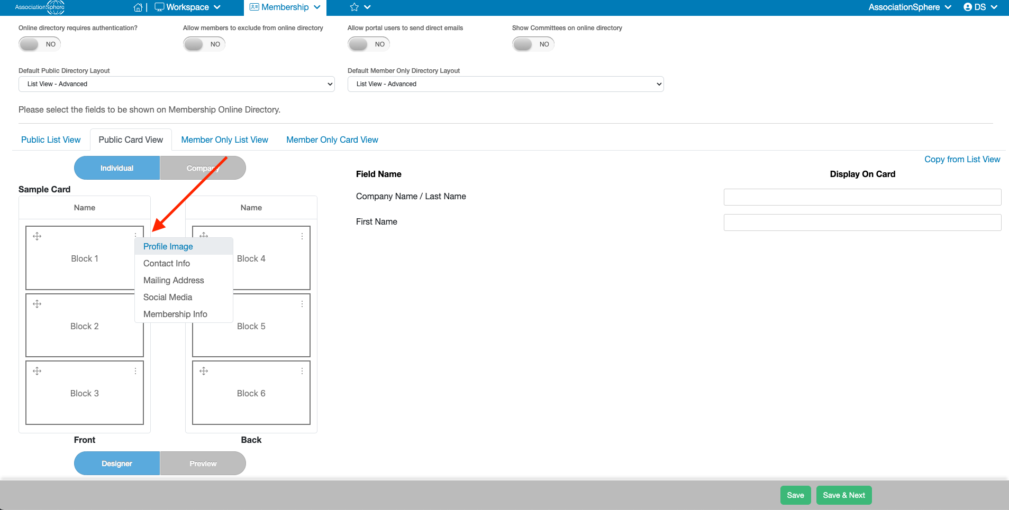The height and width of the screenshot is (510, 1009).
Task: Open Default Member Only Directory Layout dropdown
Action: click(506, 84)
